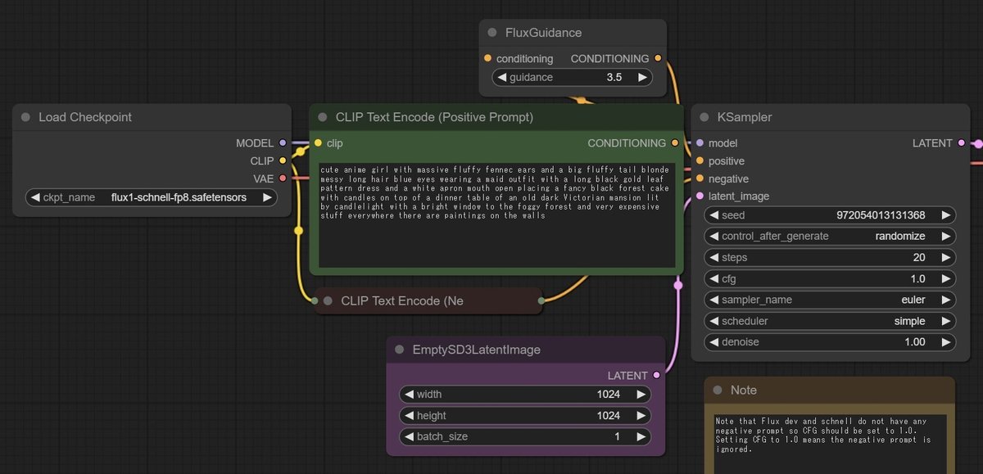This screenshot has height=474, width=983.
Task: Open the ckpt_name checkpoint selector
Action: coord(151,197)
